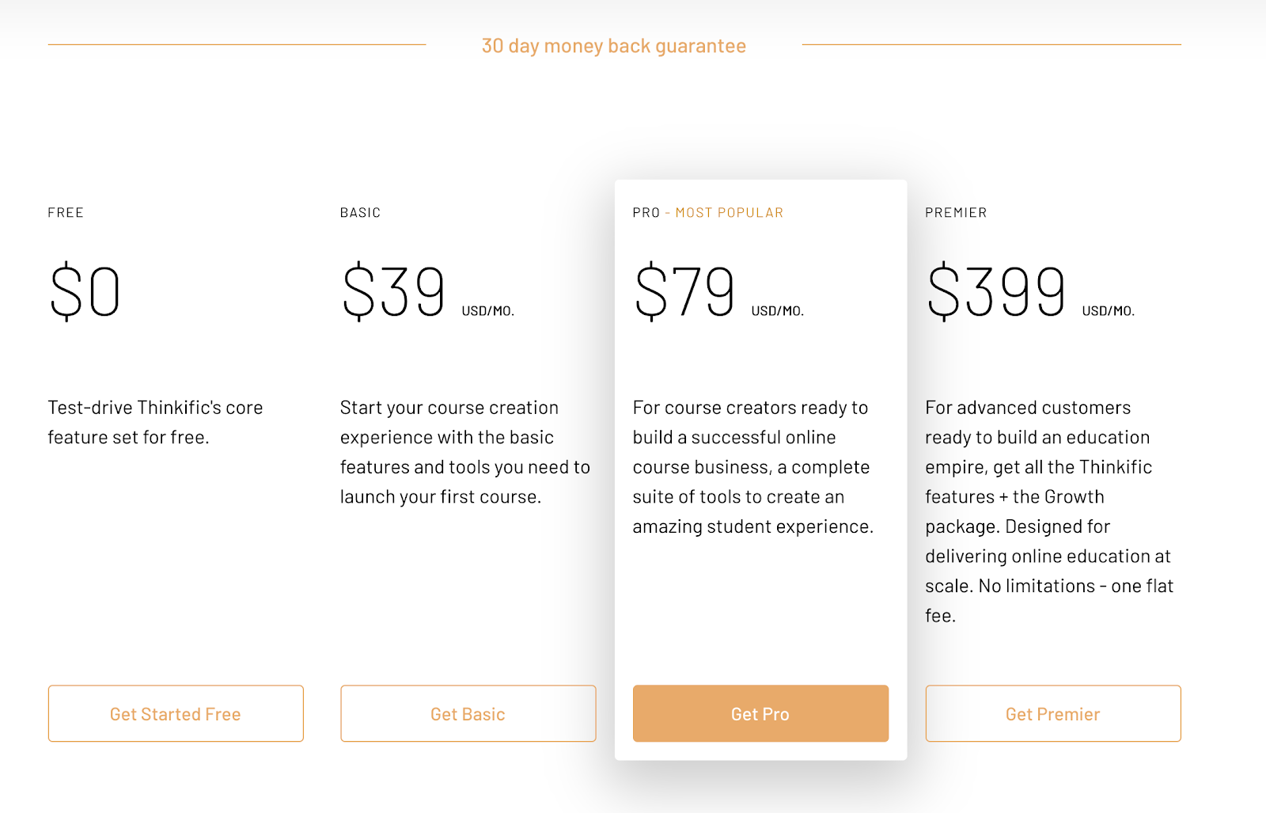The width and height of the screenshot is (1266, 813).
Task: Click the Get Started Free button
Action: point(175,713)
